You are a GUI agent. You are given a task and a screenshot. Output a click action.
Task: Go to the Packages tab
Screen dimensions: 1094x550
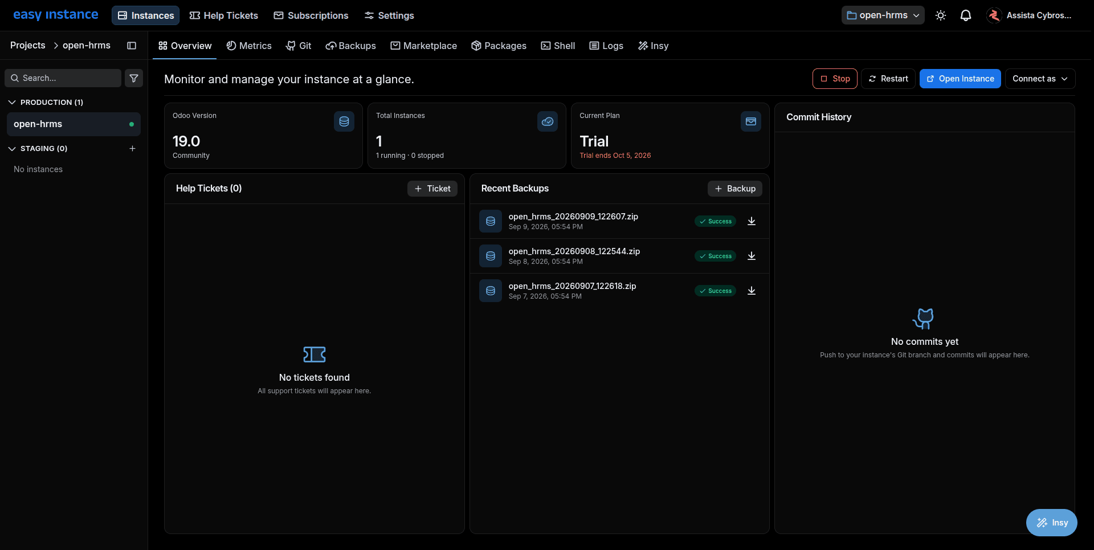tap(499, 46)
